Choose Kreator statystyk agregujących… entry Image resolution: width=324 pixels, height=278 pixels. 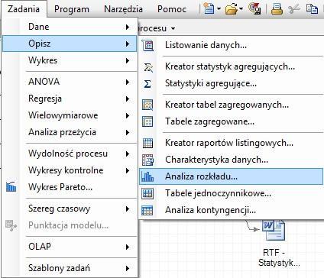pyautogui.click(x=231, y=66)
